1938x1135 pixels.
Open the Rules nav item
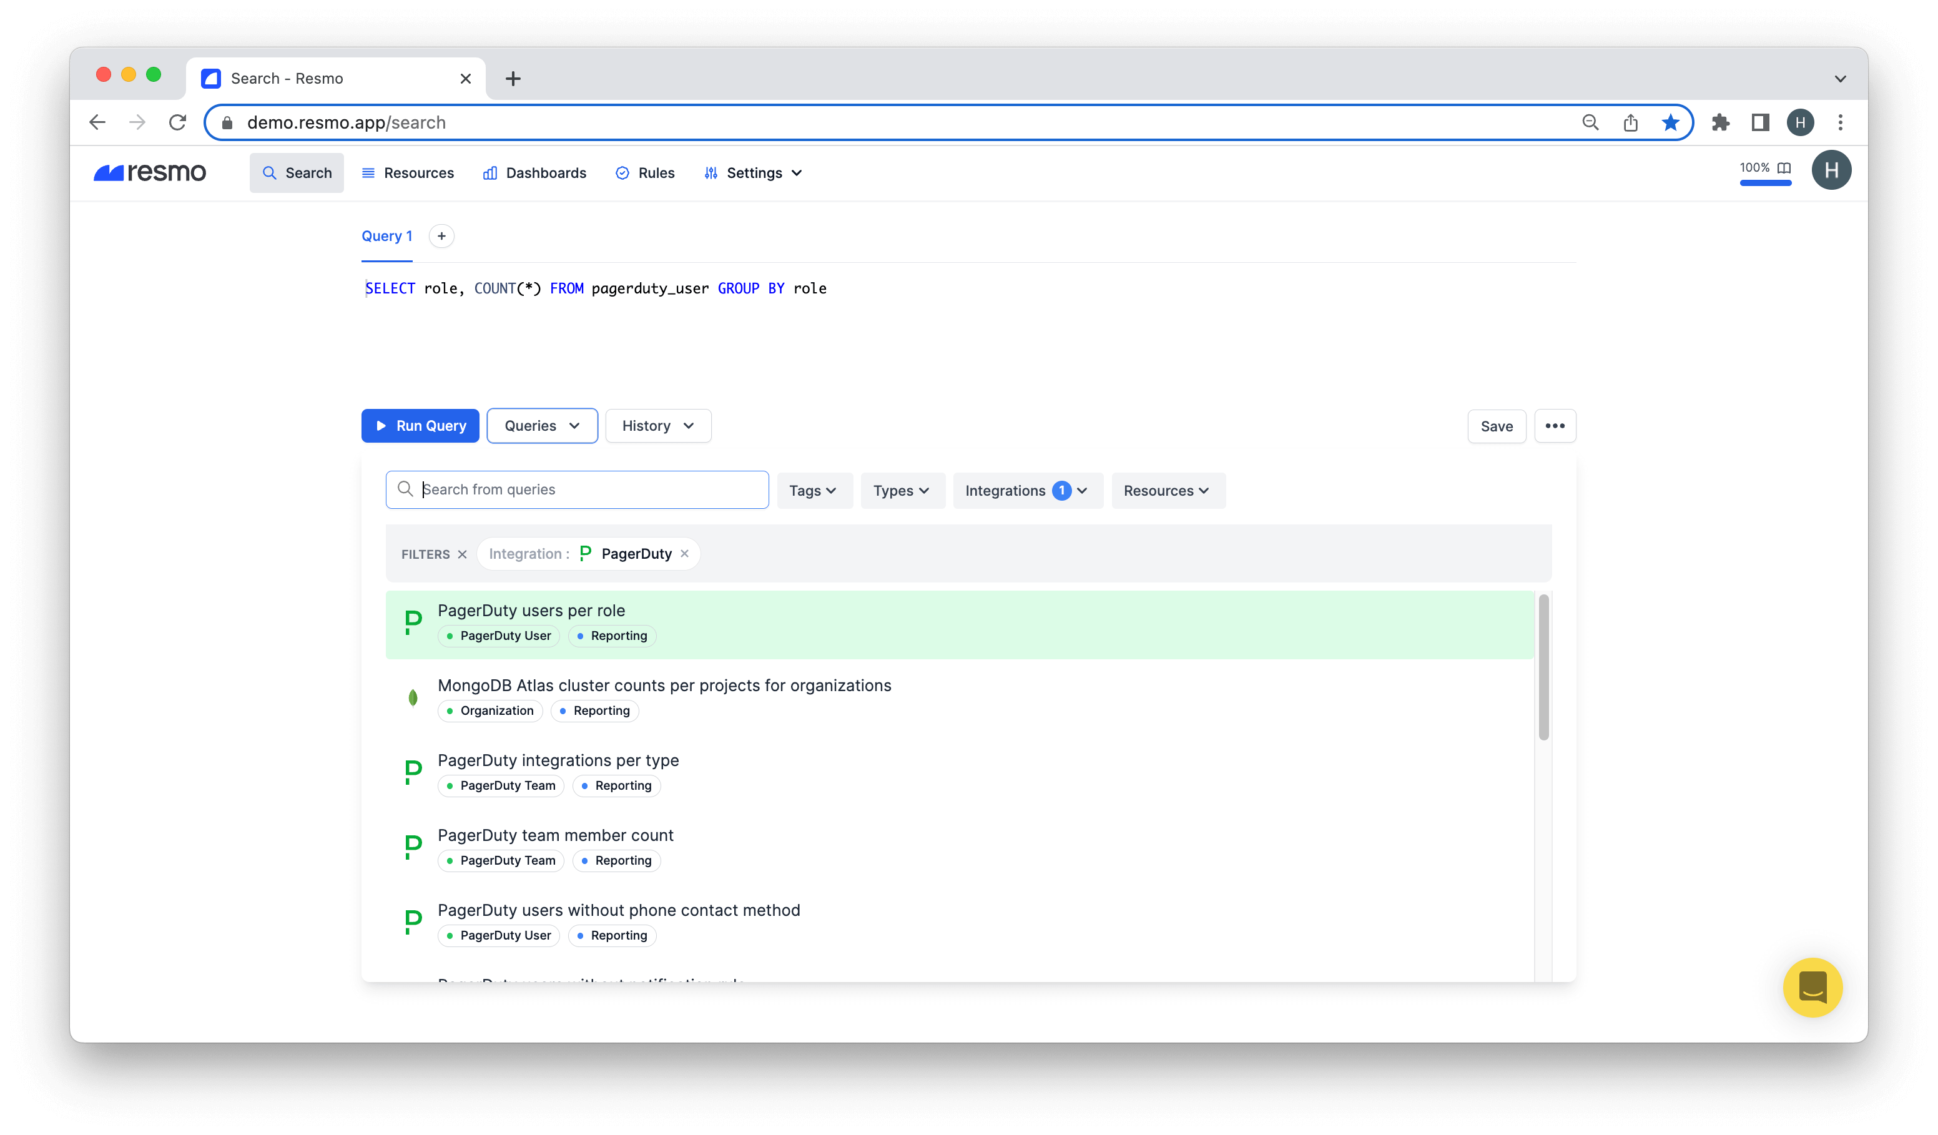[645, 173]
